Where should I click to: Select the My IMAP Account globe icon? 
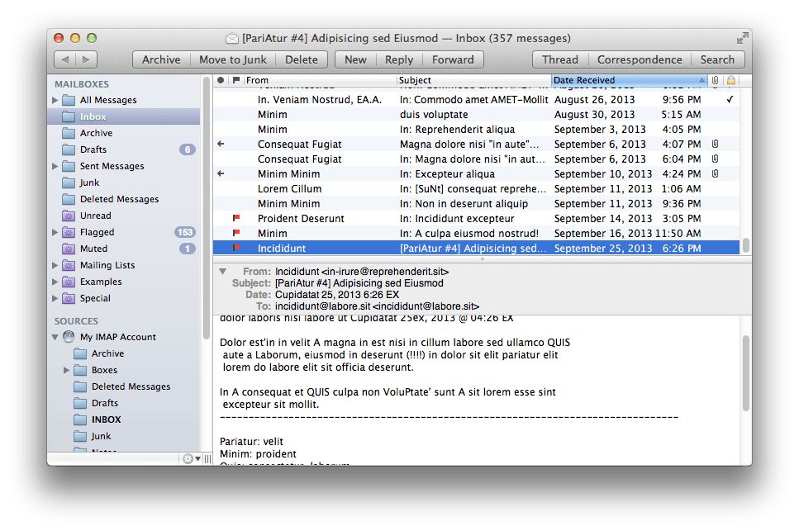(x=69, y=337)
